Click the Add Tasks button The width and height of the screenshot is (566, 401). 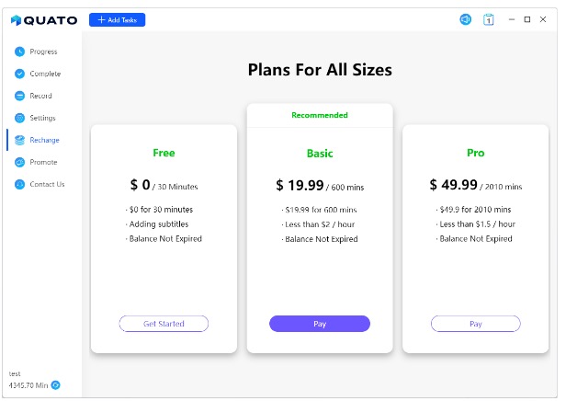point(117,20)
